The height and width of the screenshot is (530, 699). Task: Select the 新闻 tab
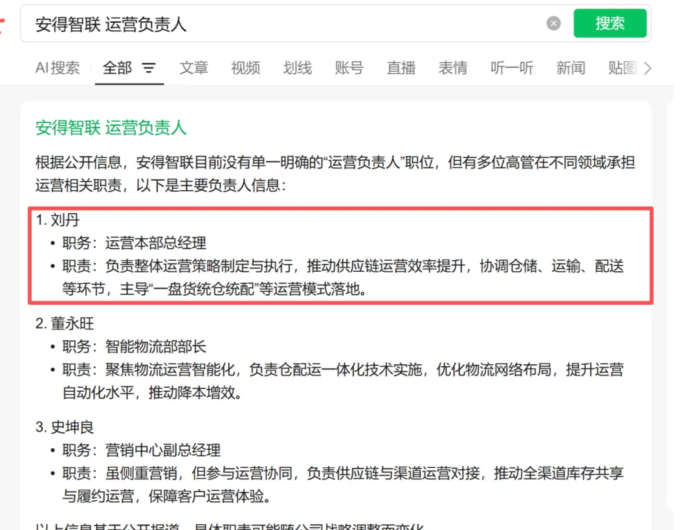click(x=571, y=68)
